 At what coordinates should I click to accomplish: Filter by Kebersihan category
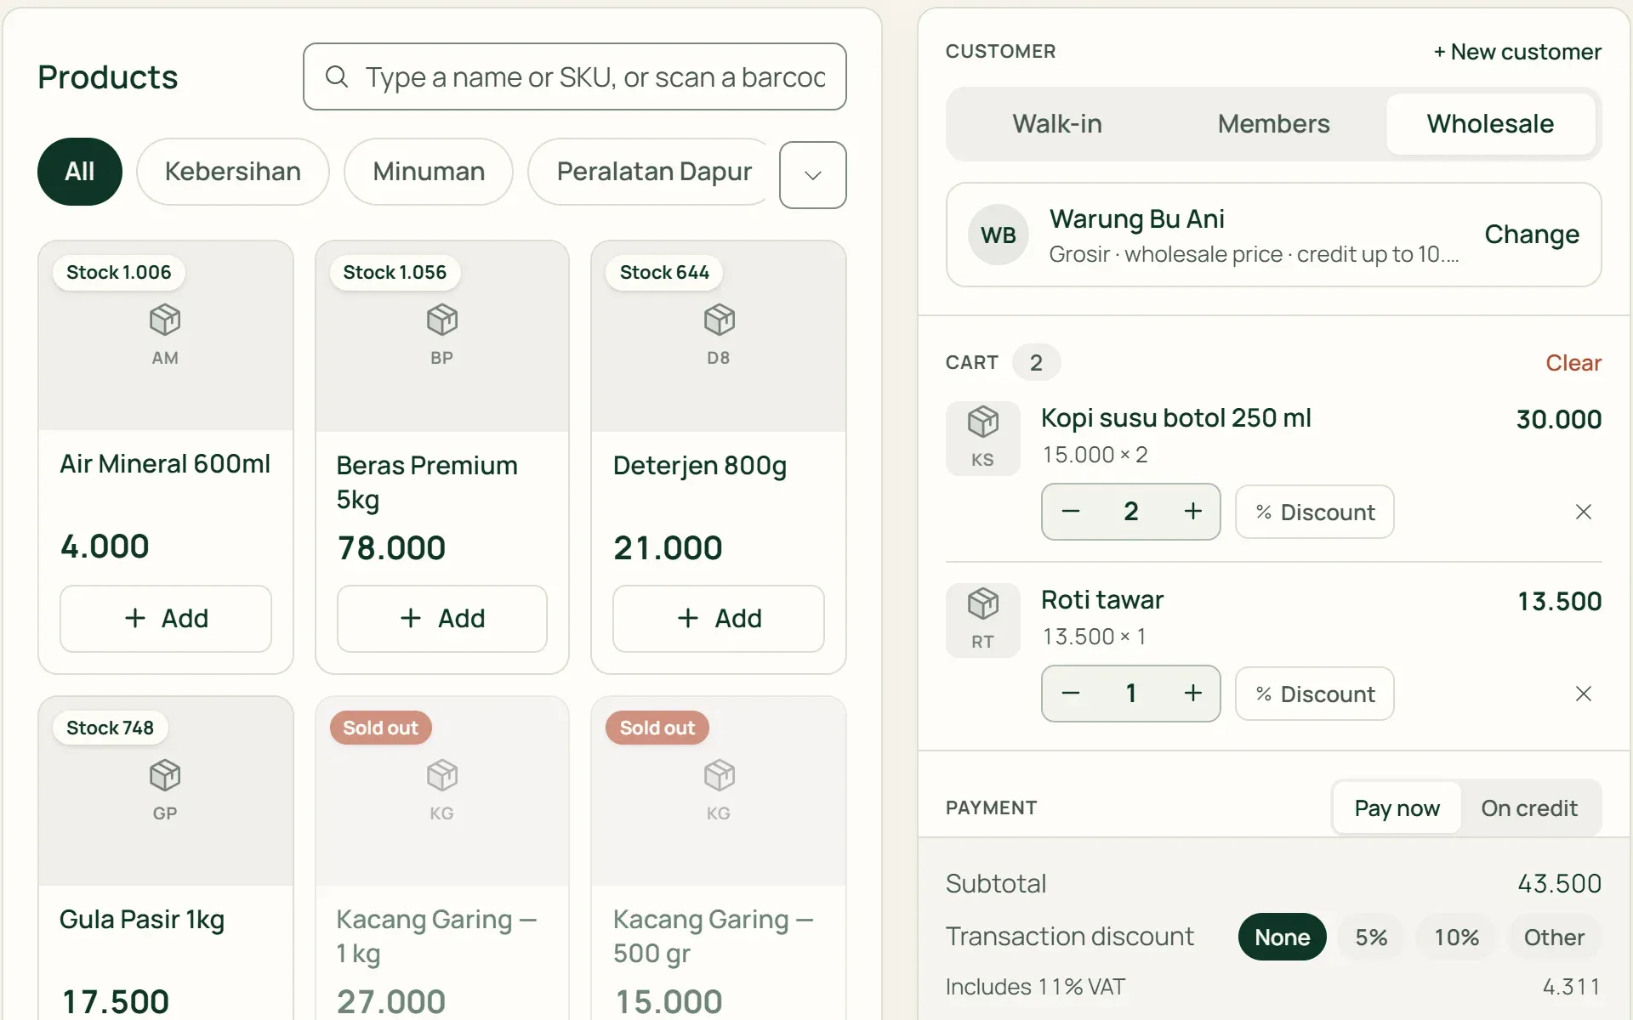tap(232, 172)
